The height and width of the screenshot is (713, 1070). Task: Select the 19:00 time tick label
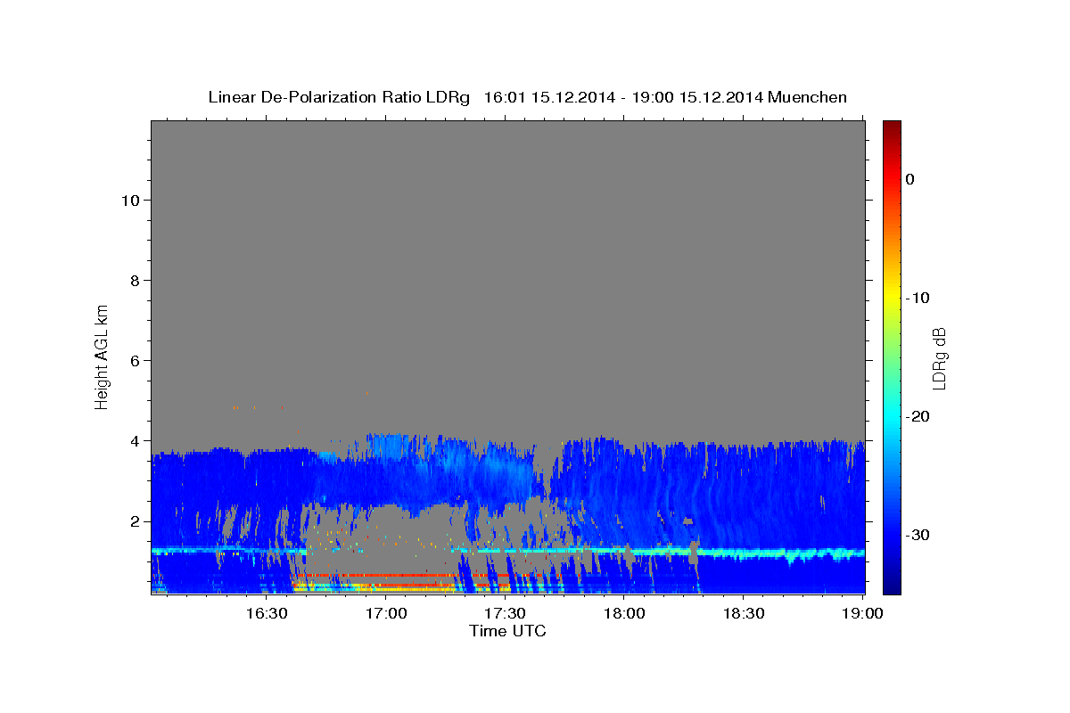pos(862,613)
